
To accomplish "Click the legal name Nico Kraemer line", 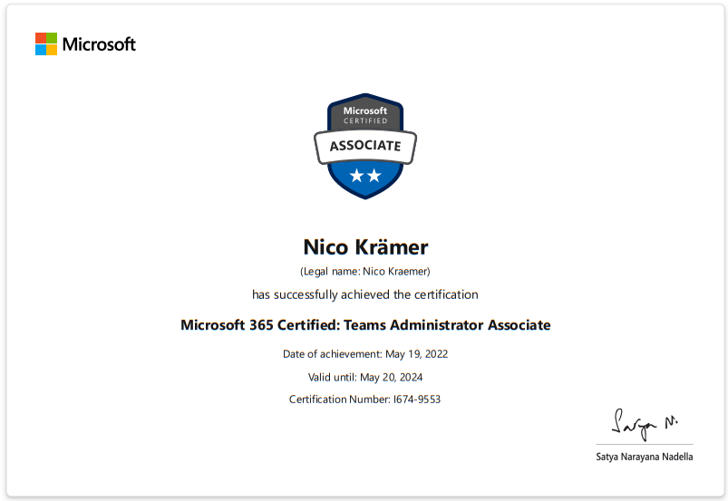I will 365,272.
